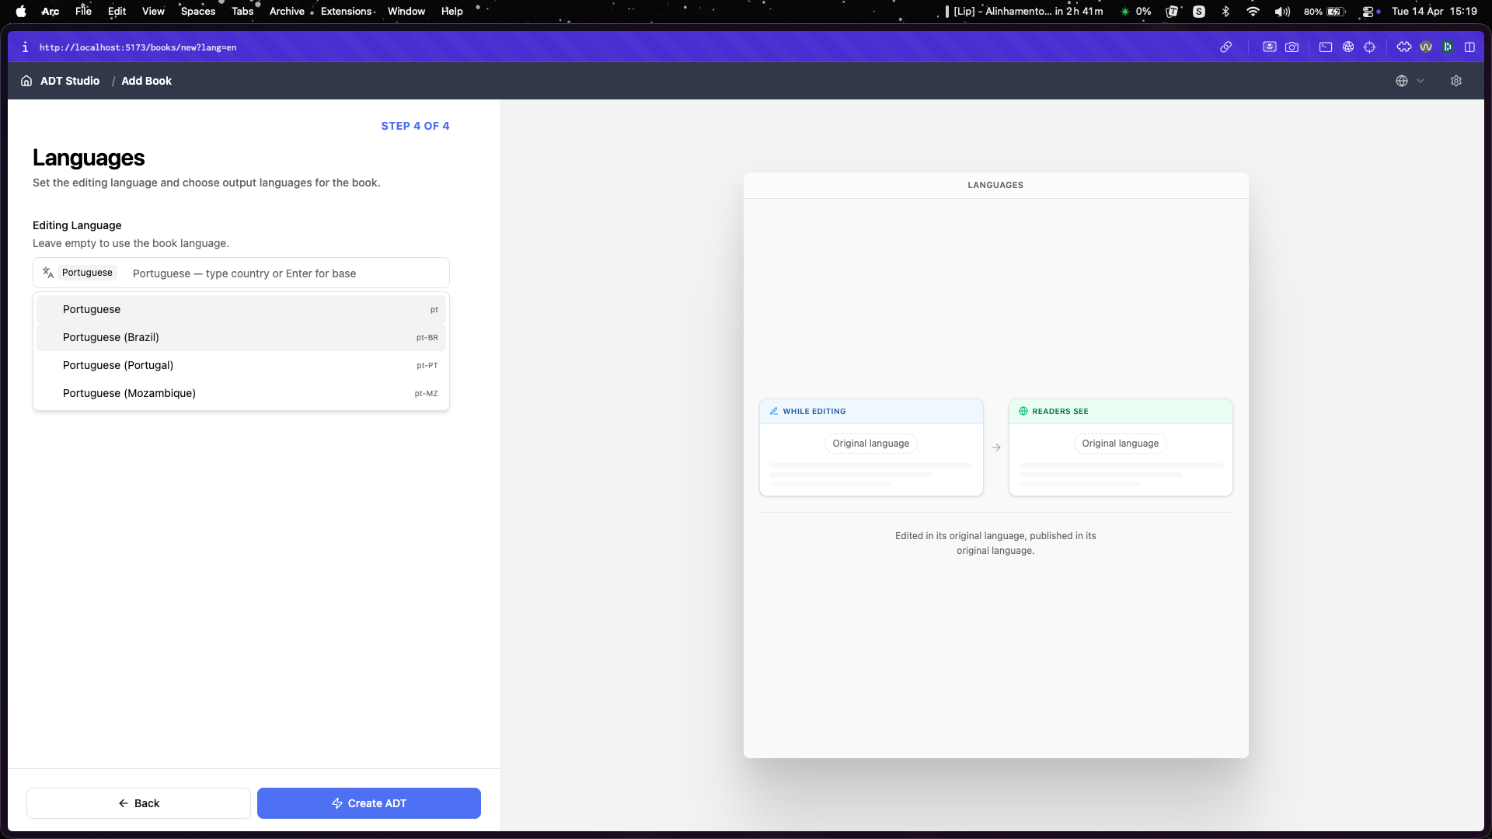This screenshot has height=839, width=1492.
Task: Click the Portuguese chip in the language field
Action: pos(87,273)
